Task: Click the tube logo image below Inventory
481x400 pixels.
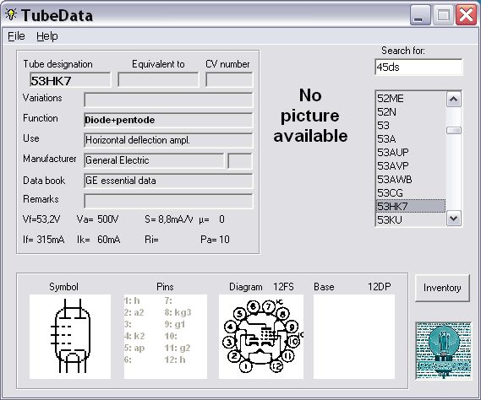Action: [x=443, y=351]
